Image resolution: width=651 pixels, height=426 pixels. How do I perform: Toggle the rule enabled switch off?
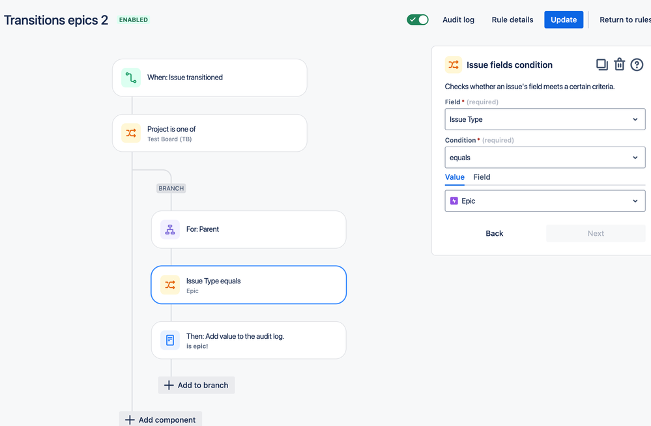(418, 20)
